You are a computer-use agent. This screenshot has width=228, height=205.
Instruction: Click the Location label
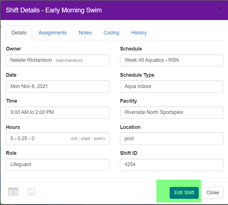130,127
